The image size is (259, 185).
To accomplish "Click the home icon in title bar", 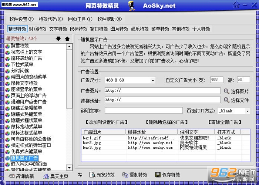I will 236,5.
